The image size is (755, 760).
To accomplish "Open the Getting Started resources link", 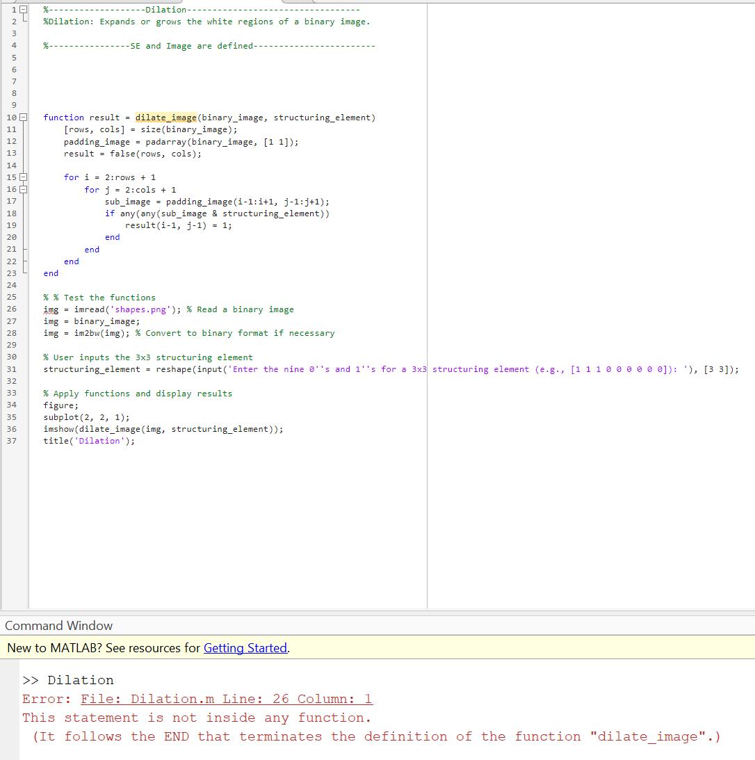I will pos(245,647).
